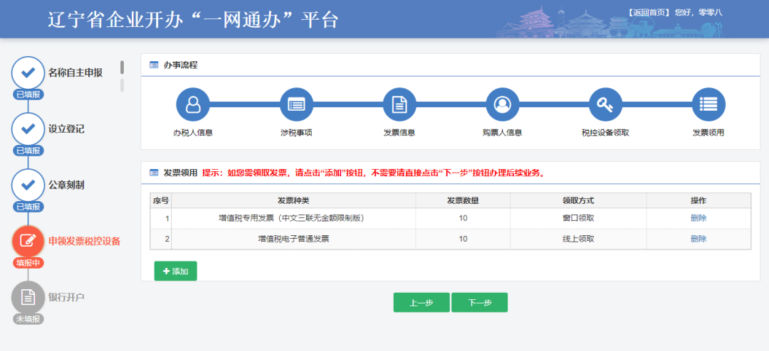Click the 发票信息 step label
The width and height of the screenshot is (769, 351).
click(399, 133)
